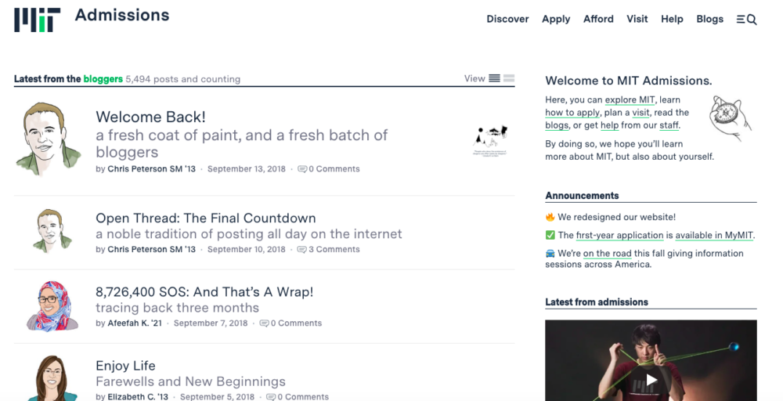783x401 pixels.
Task: Click the MIT logo icon
Action: pyautogui.click(x=37, y=20)
